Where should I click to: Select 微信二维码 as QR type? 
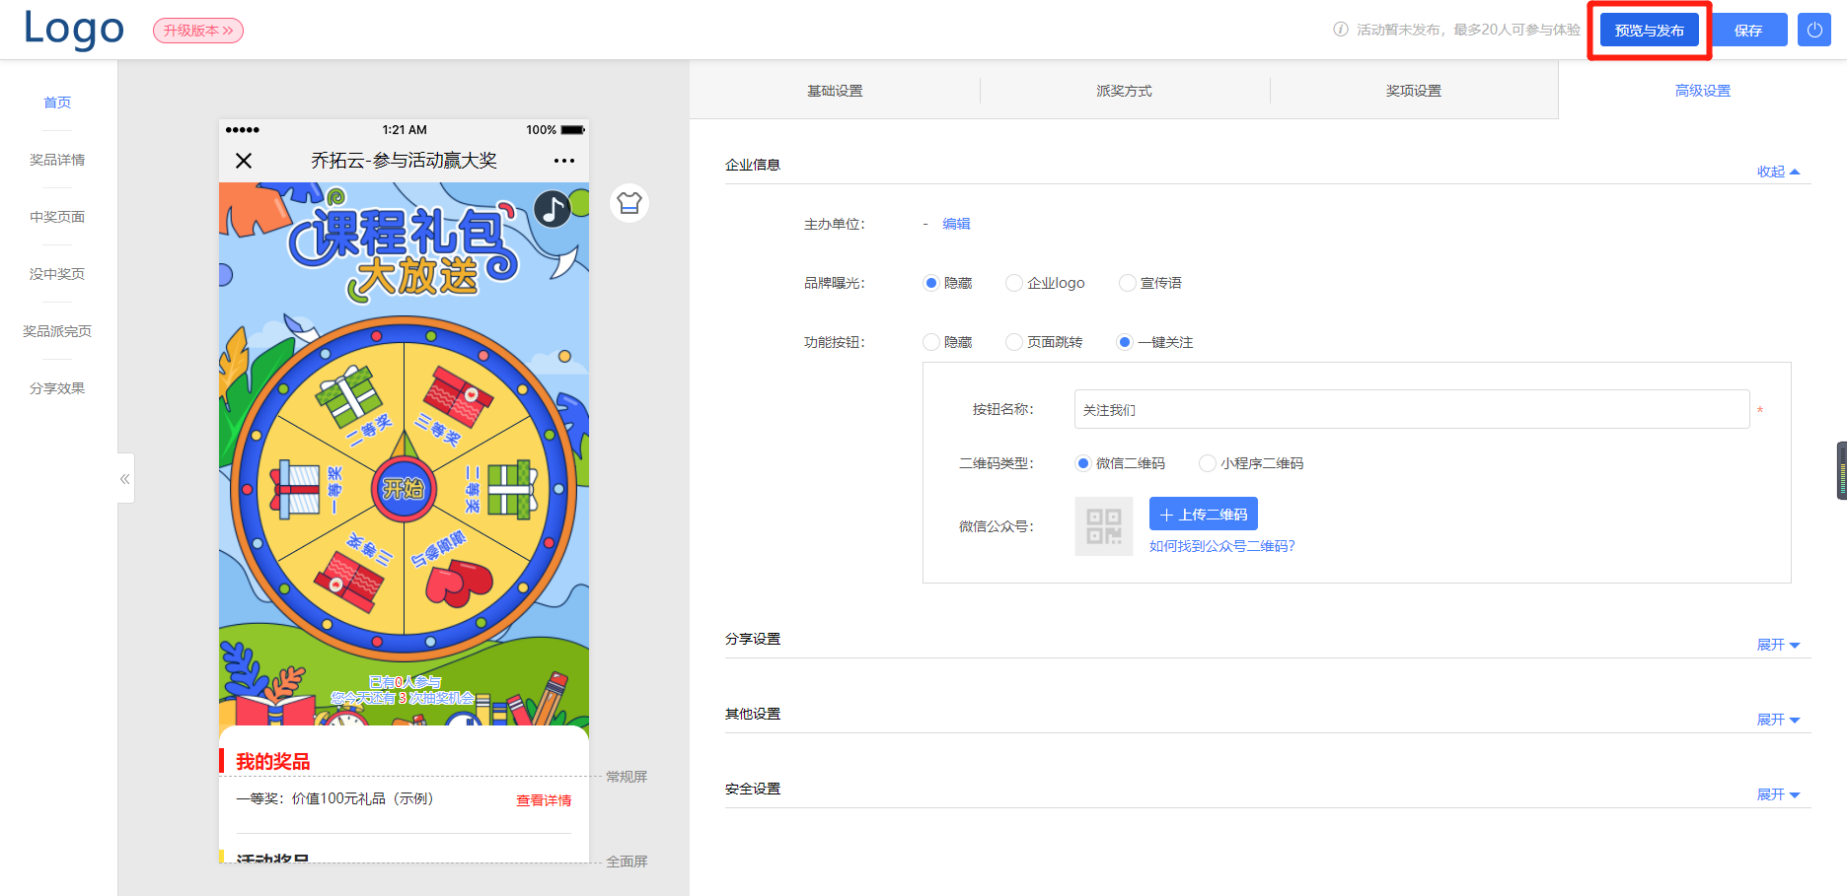coord(1121,463)
